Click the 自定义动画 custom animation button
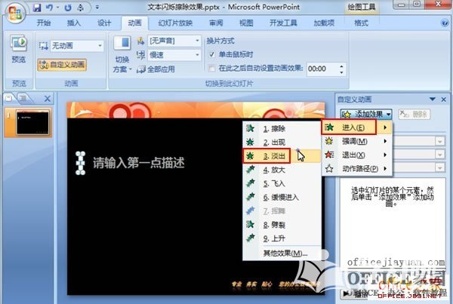 pyautogui.click(x=60, y=65)
